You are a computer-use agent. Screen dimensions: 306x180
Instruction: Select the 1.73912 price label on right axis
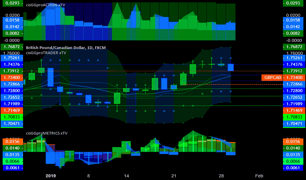click(x=294, y=71)
